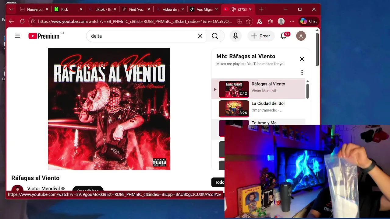Switch to the video de search tab
This screenshot has height=219, width=390.
[170, 9]
